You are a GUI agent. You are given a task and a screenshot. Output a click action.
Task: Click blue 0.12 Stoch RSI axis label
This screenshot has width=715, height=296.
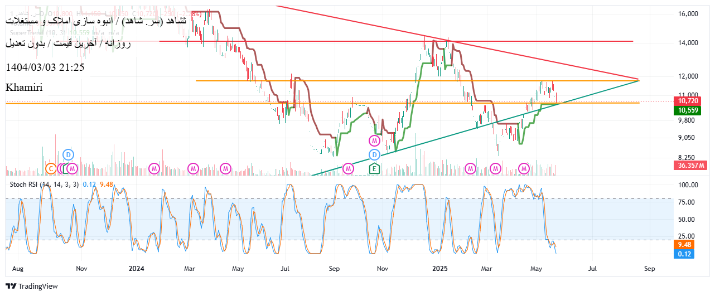coord(686,254)
